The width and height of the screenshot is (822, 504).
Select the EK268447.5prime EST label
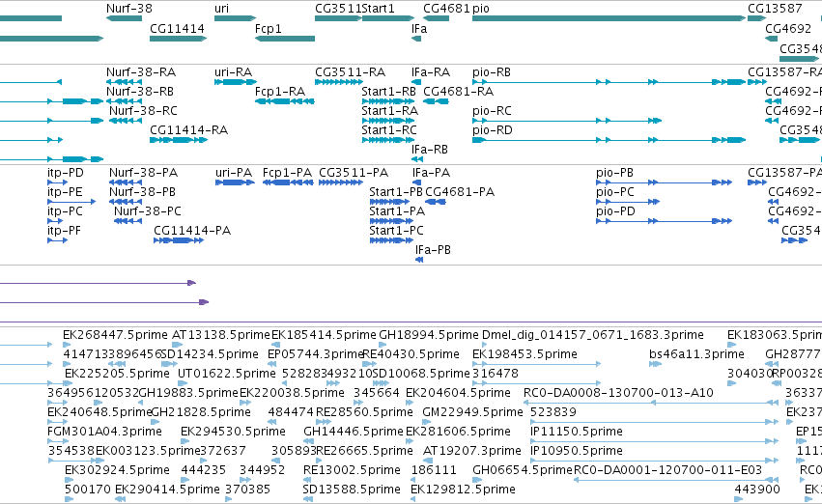(115, 335)
